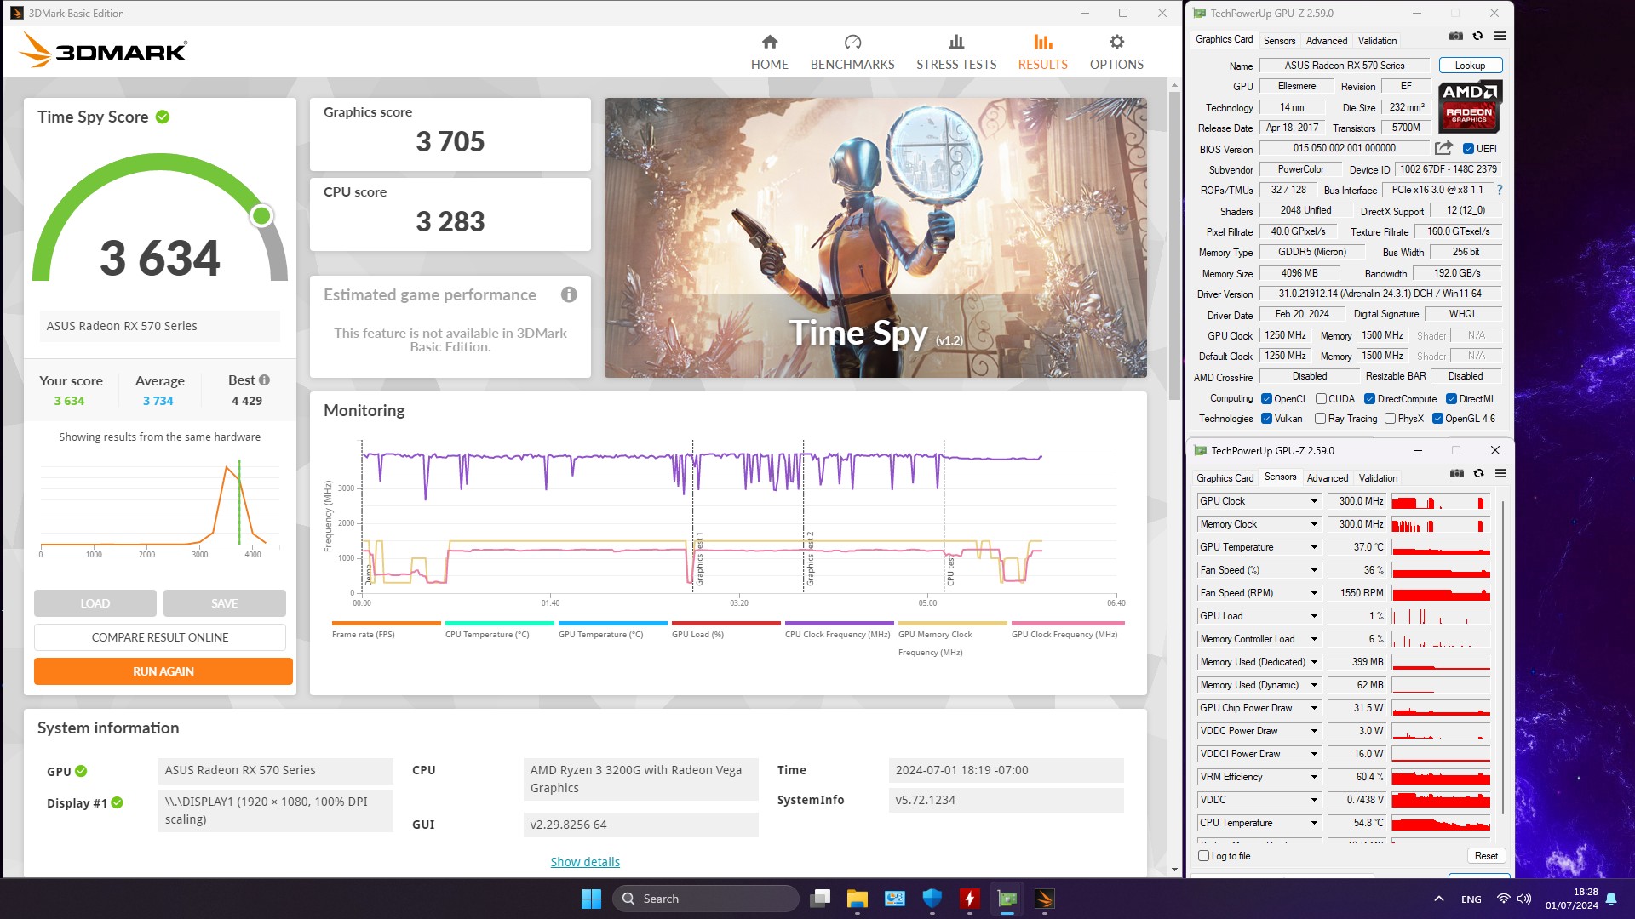The height and width of the screenshot is (919, 1635).
Task: Open the Stress Tests icon
Action: click(956, 42)
